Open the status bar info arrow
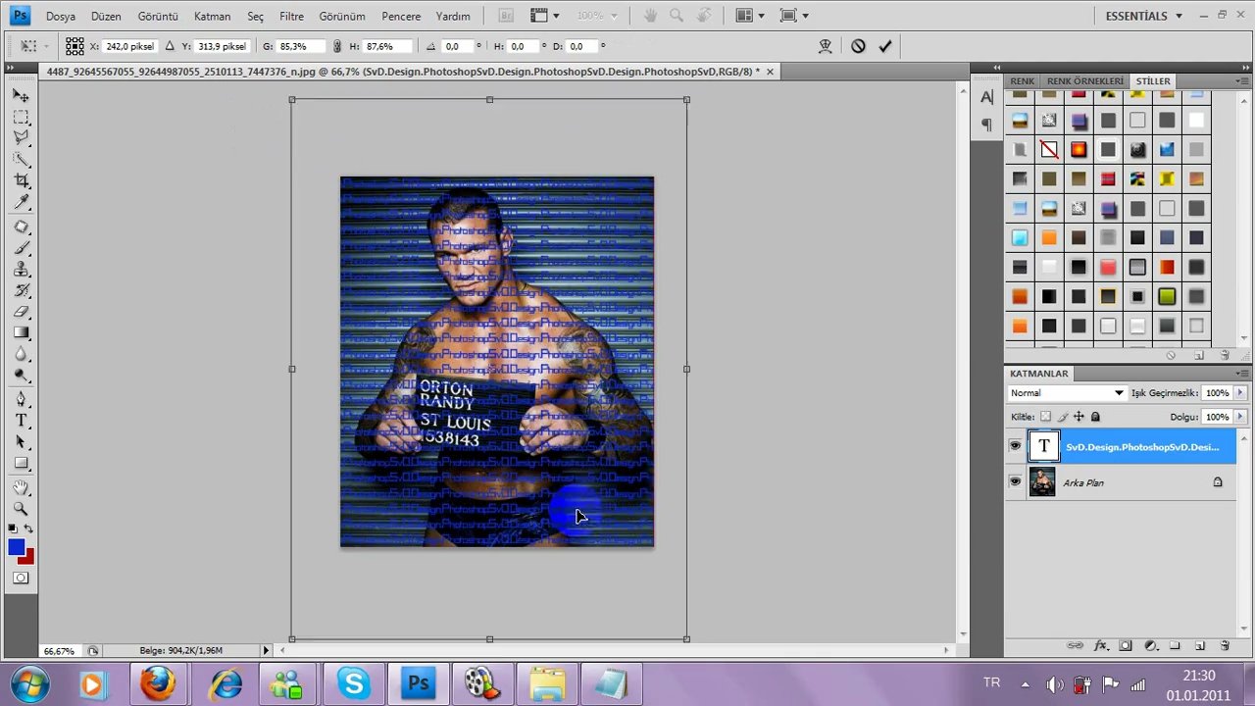1255x706 pixels. pyautogui.click(x=266, y=650)
